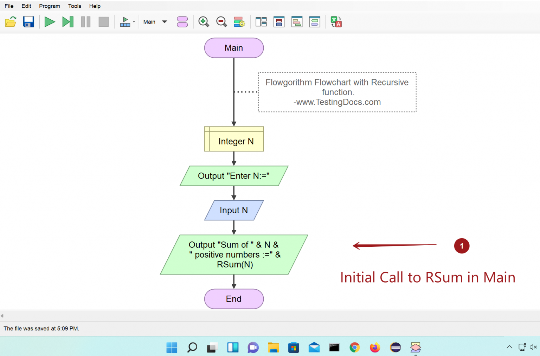This screenshot has width=540, height=356.
Task: Open the Program menu
Action: pos(49,6)
